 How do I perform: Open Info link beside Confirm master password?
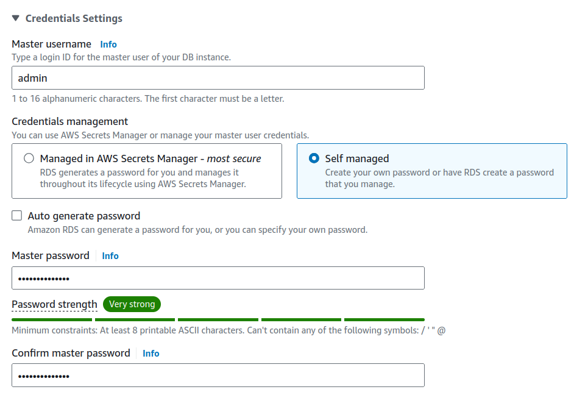pyautogui.click(x=151, y=354)
